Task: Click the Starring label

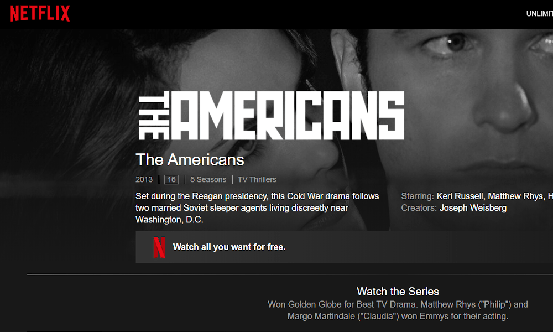Action: pos(418,196)
